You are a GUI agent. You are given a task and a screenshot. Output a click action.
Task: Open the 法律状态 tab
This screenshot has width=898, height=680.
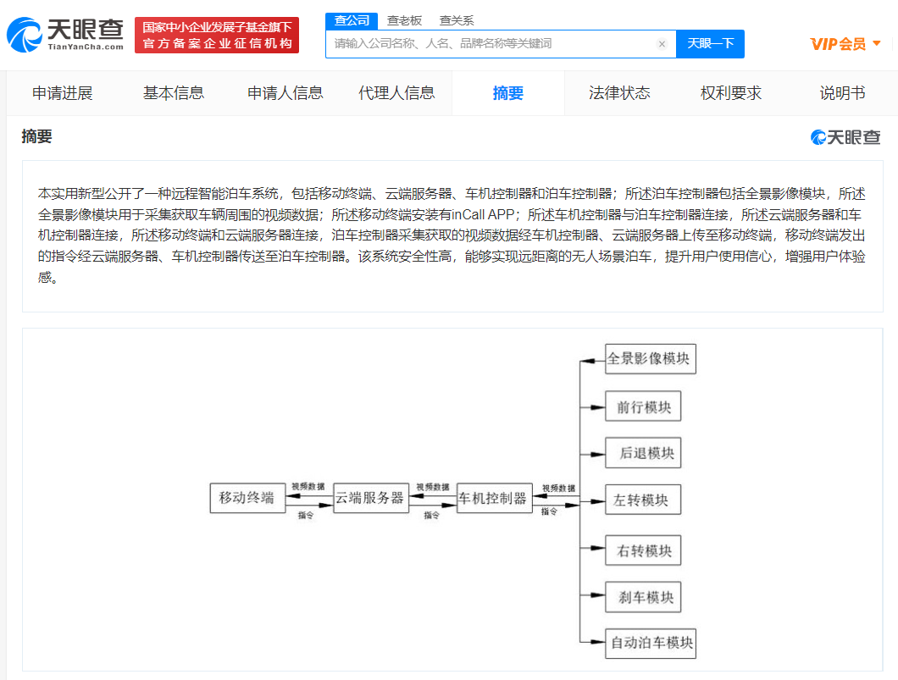coord(619,93)
